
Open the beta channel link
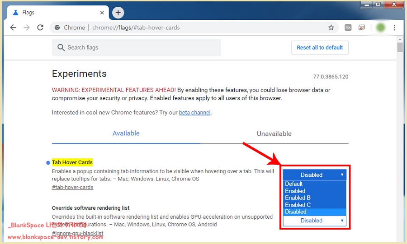(x=194, y=113)
